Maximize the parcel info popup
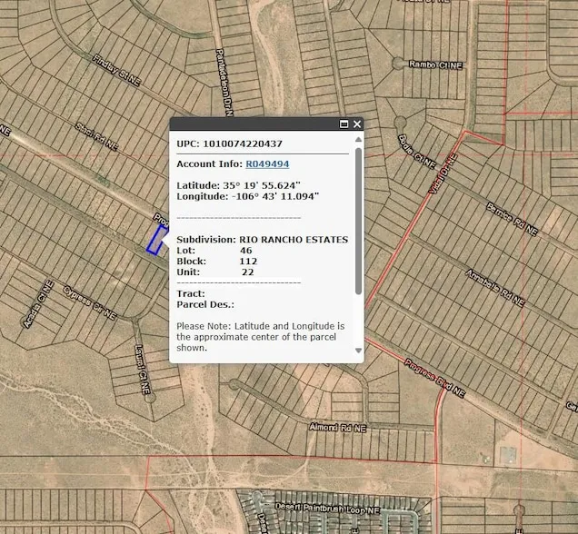The width and height of the screenshot is (578, 534). click(x=344, y=124)
